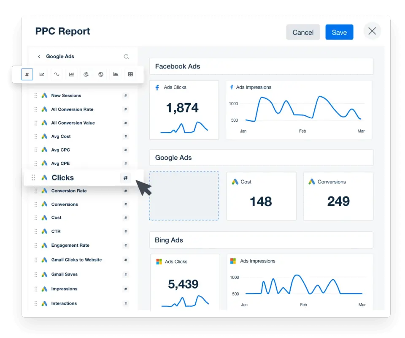
Task: Open the Facebook Ads Clicks 1,874 widget
Action: pos(184,110)
